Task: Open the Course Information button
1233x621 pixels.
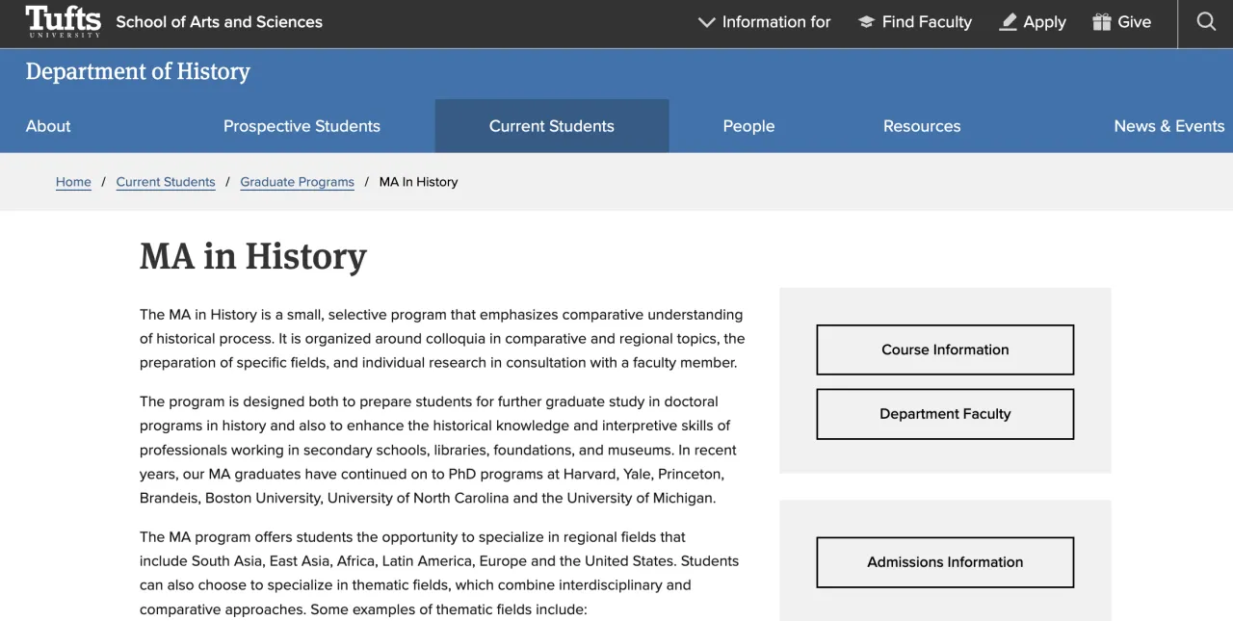Action: click(x=945, y=349)
